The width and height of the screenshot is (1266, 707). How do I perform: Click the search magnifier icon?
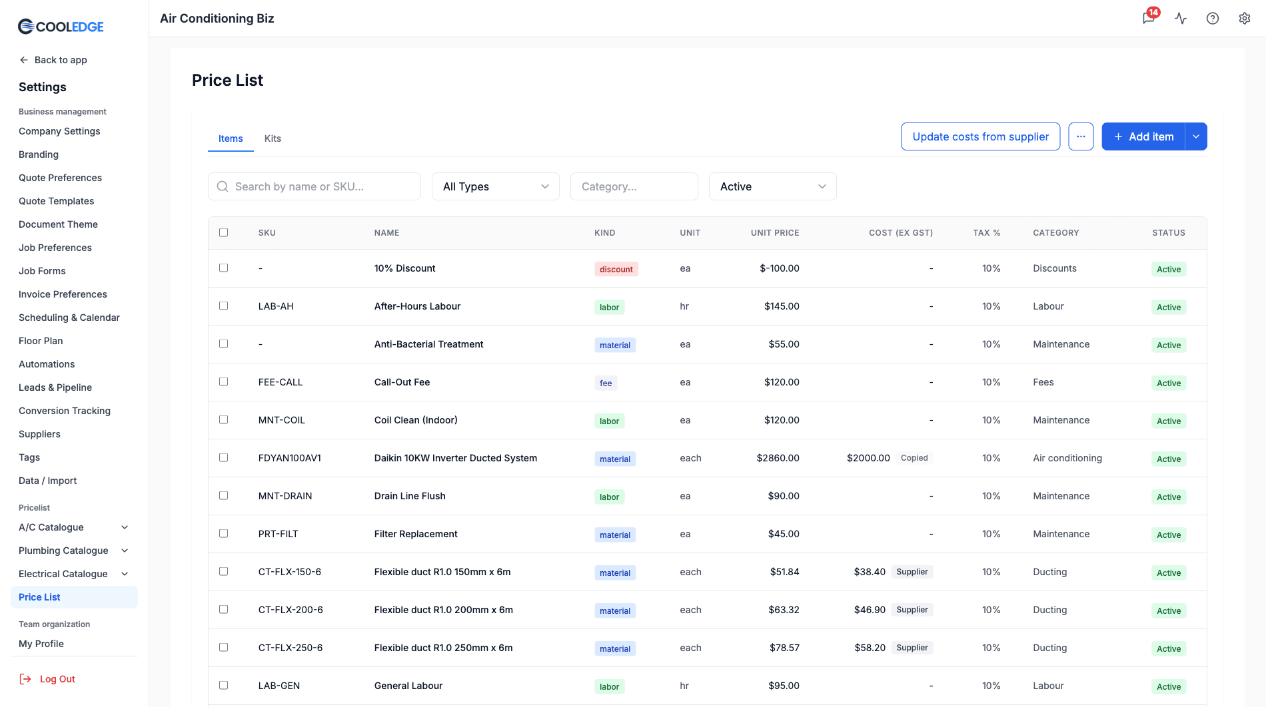(223, 186)
